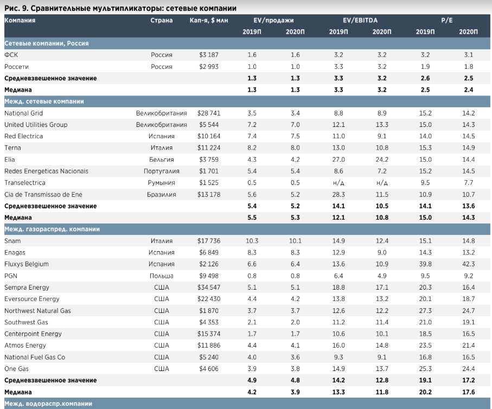The height and width of the screenshot is (409, 492).
Task: Select section heading 'Межд. водораспр.компании'
Action: [x=48, y=404]
